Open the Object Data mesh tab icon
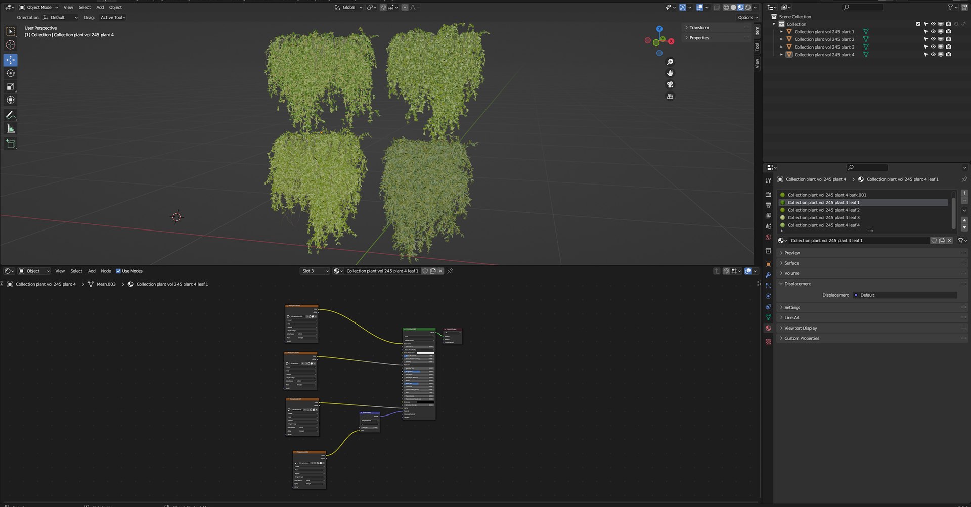971x507 pixels. coord(768,317)
